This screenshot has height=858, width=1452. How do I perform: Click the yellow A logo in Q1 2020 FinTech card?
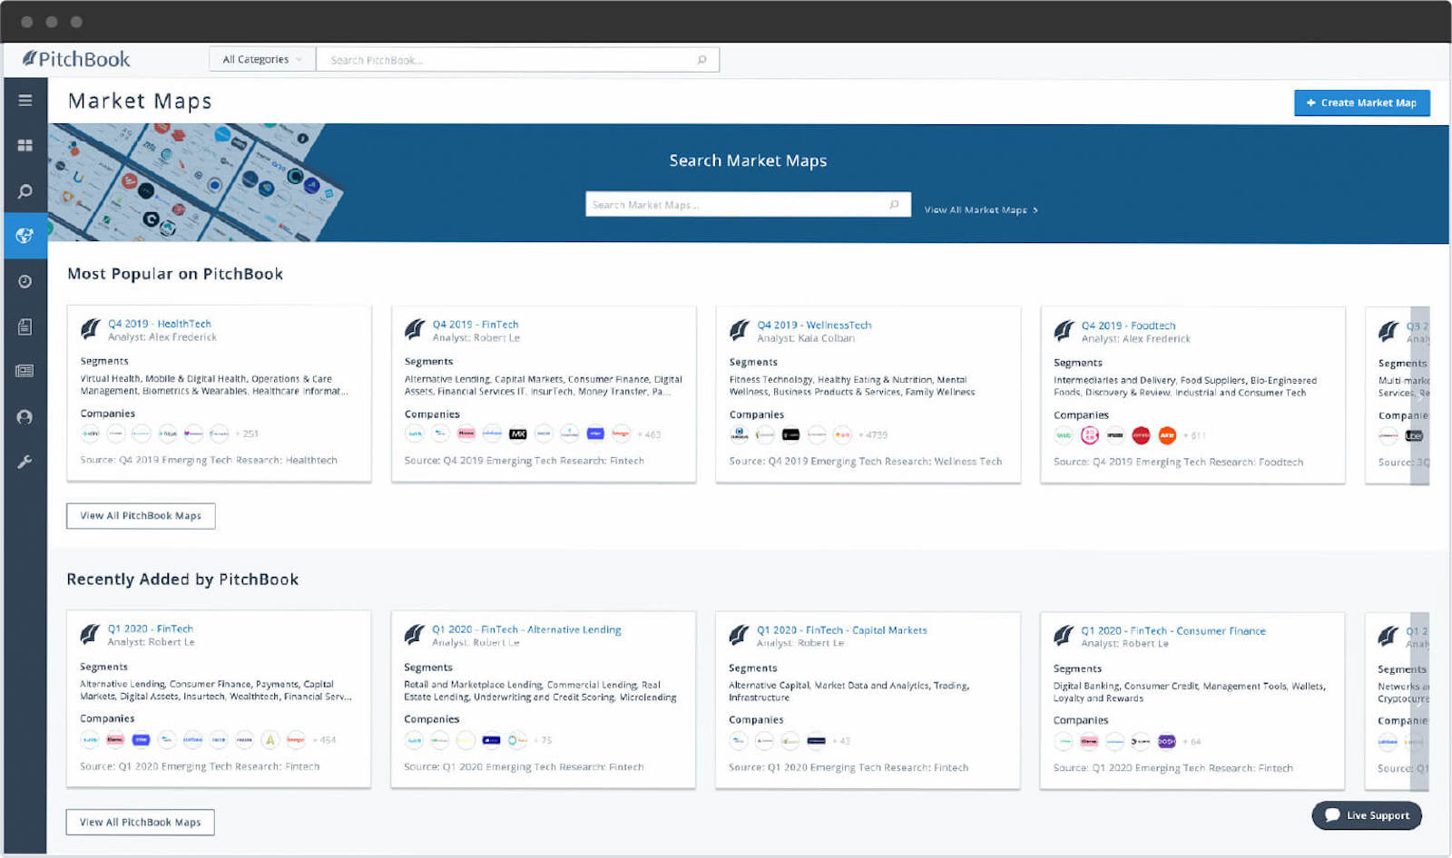click(270, 740)
